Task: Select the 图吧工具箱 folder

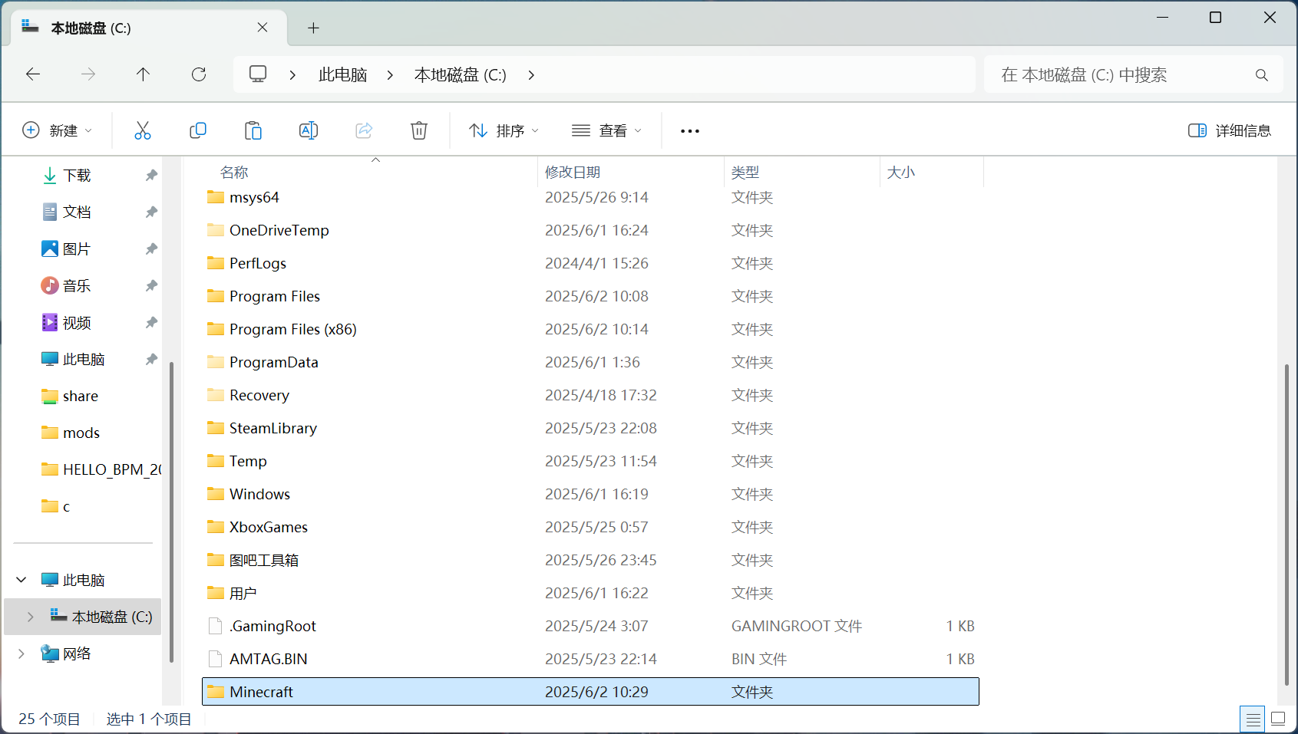Action: (x=590, y=560)
